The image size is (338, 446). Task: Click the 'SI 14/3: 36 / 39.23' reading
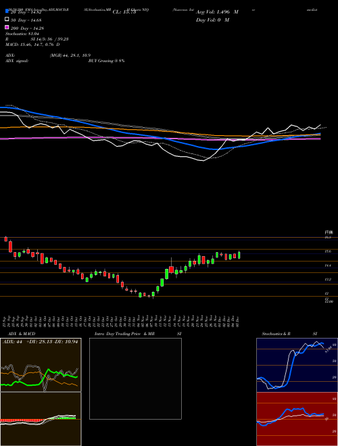(49, 39)
